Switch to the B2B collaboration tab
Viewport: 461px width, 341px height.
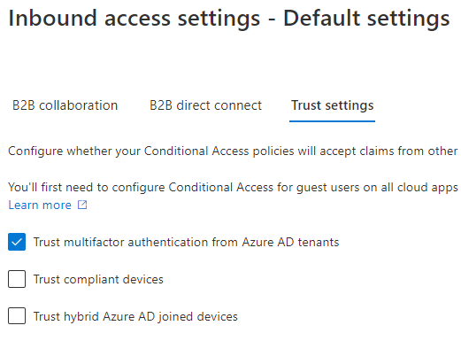[x=65, y=105]
